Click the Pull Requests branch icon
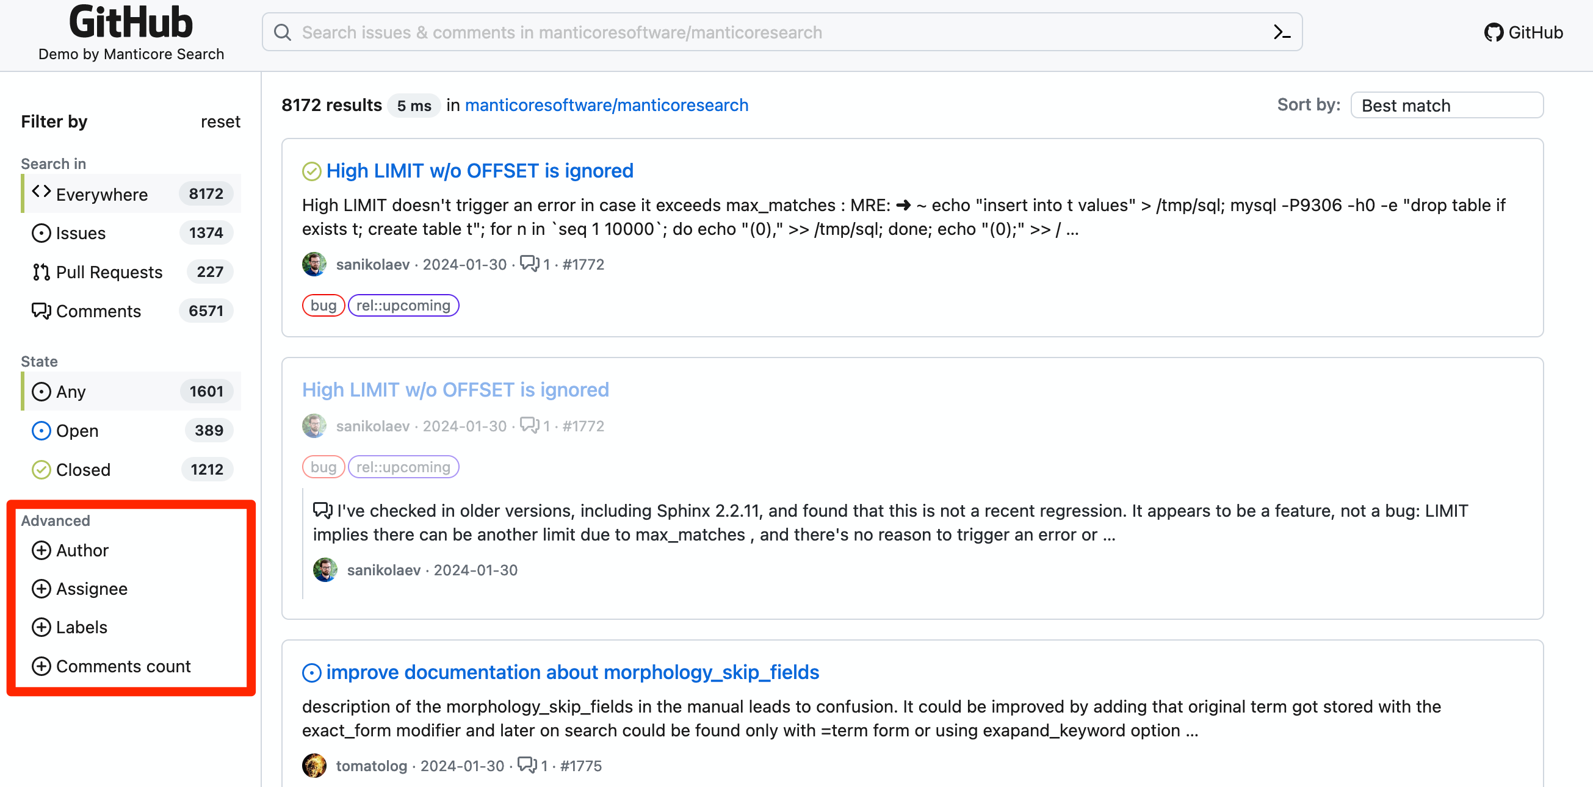Screen dimensions: 1593x787 coord(42,272)
